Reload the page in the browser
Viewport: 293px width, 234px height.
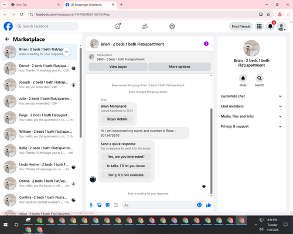[x=22, y=15]
